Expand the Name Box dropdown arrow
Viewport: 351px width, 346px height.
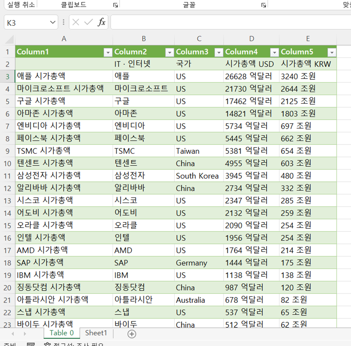53,22
